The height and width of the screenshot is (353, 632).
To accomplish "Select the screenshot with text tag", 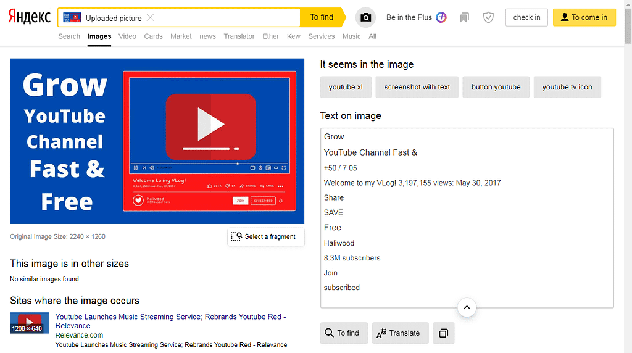I will click(417, 87).
